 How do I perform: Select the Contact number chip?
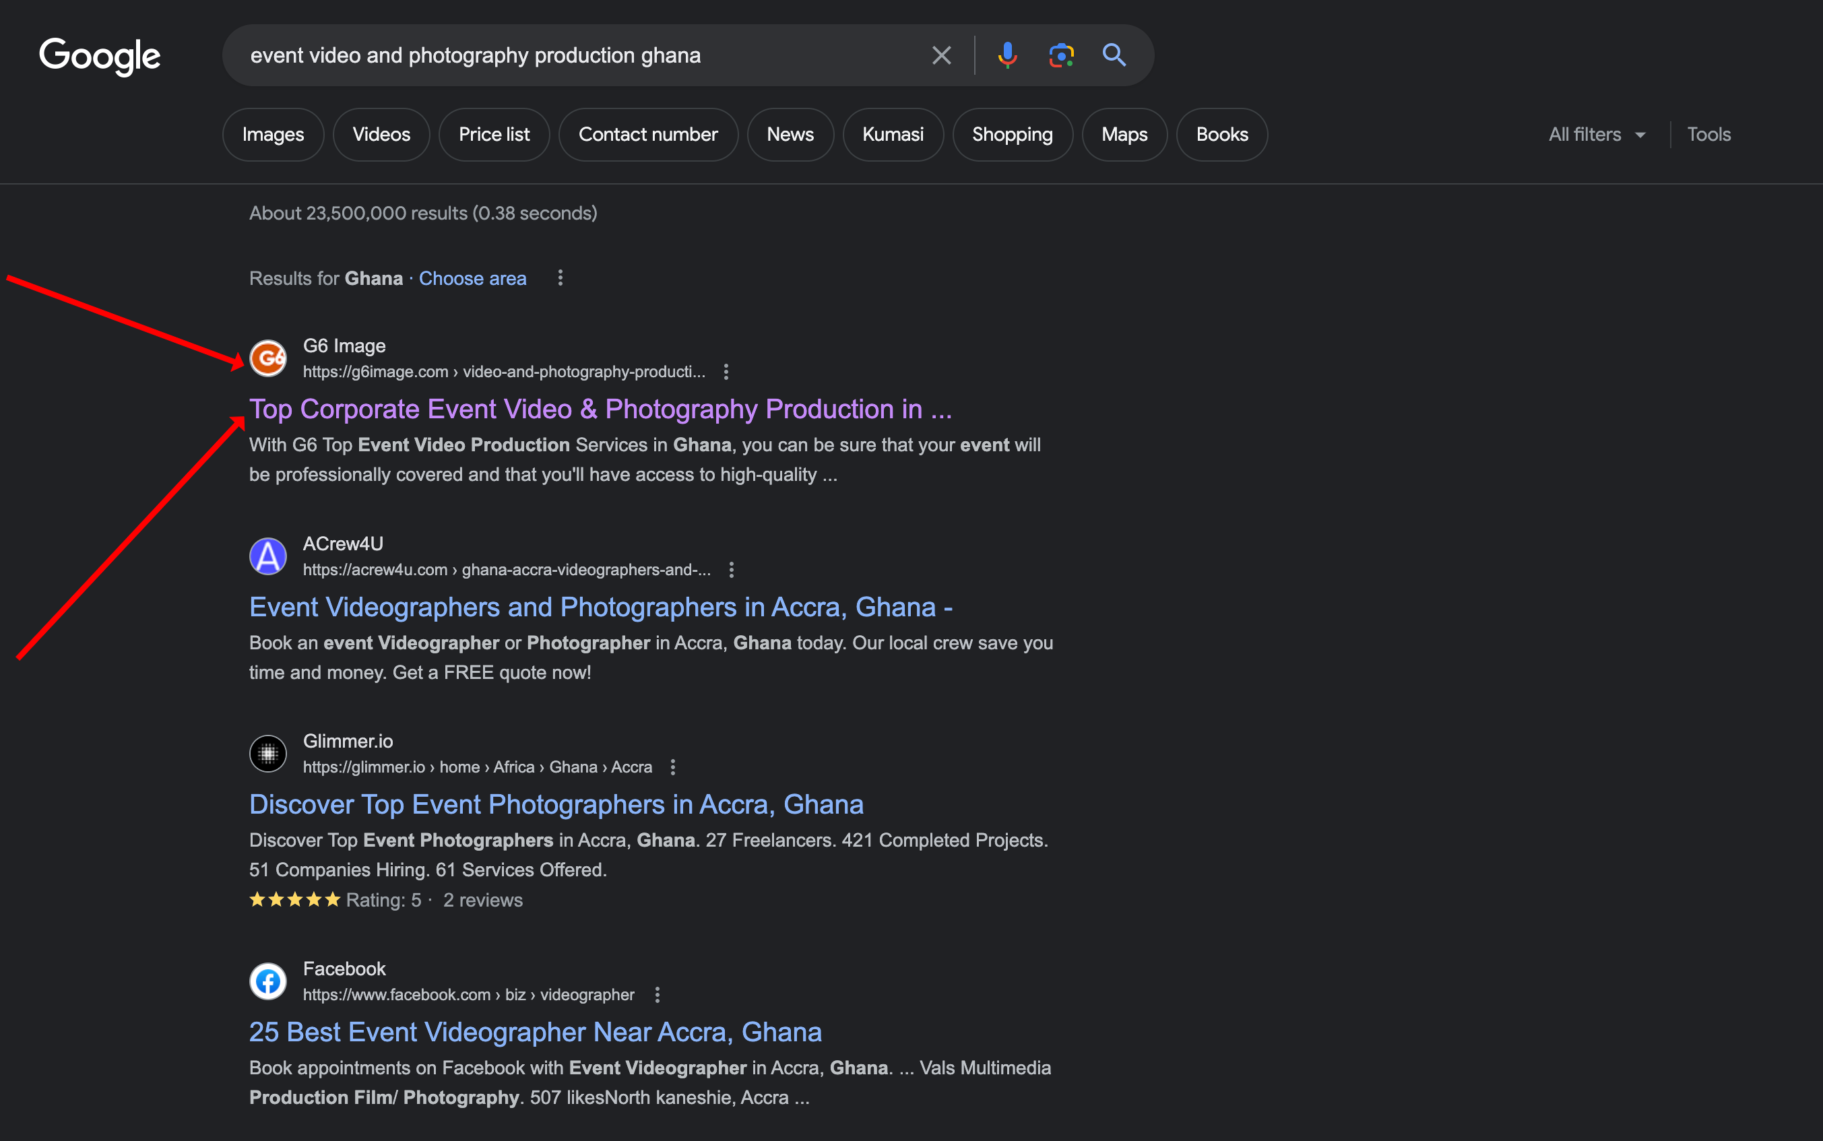(x=648, y=134)
